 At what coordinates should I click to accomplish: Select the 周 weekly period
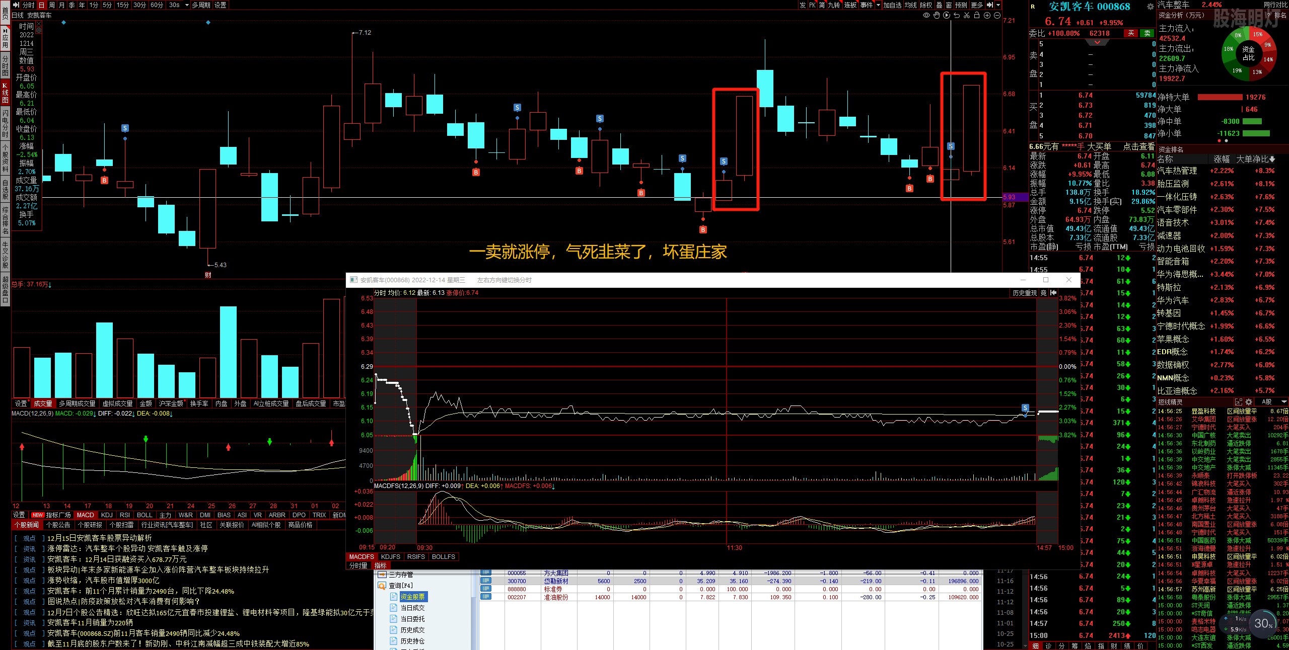point(51,5)
